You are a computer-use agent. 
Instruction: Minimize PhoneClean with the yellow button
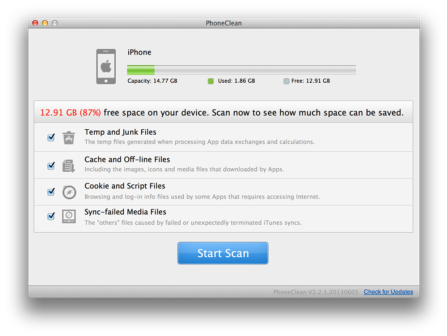tap(45, 23)
